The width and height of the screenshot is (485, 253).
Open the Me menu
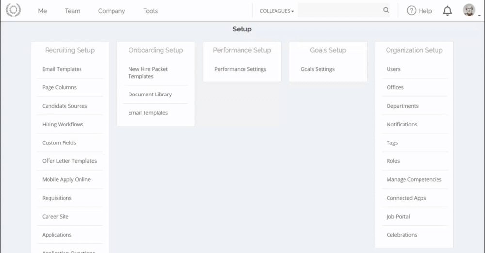pos(42,11)
